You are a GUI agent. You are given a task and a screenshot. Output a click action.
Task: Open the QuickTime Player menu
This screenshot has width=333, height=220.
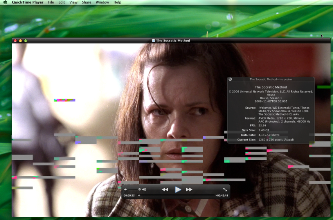pyautogui.click(x=28, y=2)
